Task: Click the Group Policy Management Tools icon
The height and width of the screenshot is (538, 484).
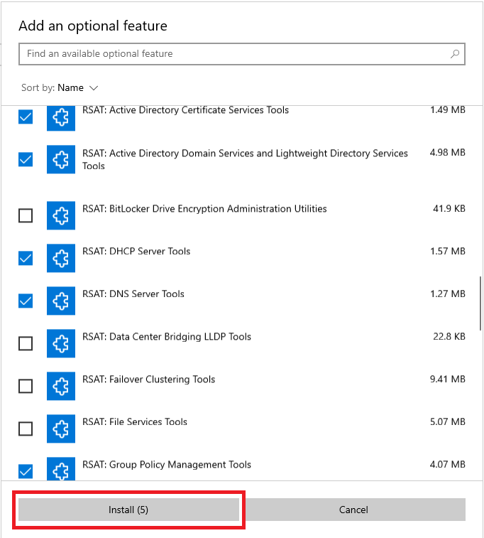Action: click(61, 468)
